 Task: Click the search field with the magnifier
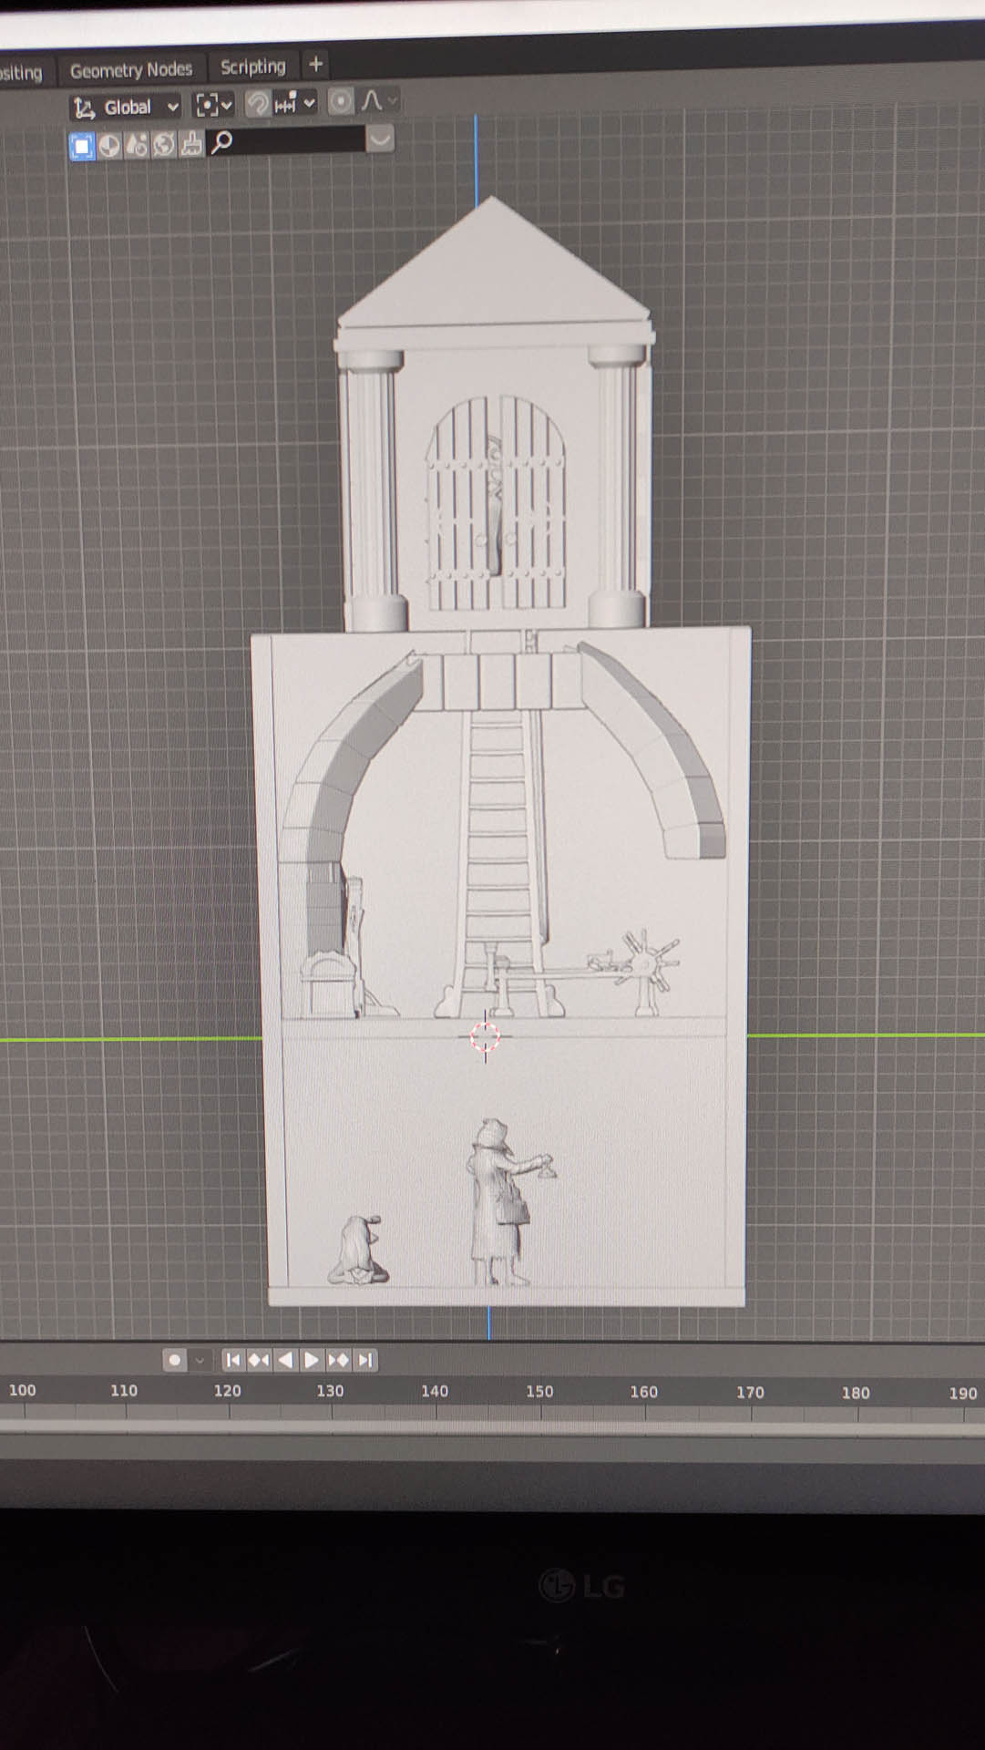click(287, 141)
